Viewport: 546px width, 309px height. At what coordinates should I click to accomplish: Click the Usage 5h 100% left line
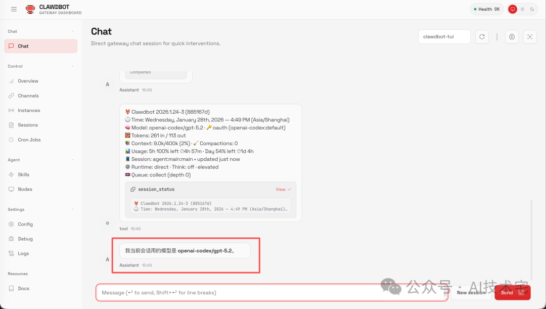coord(189,151)
